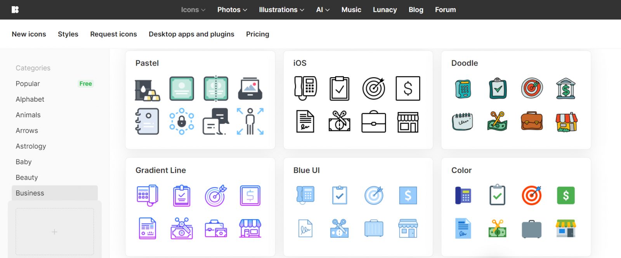
Task: Select the Alphabet category
Action: pyautogui.click(x=54, y=99)
